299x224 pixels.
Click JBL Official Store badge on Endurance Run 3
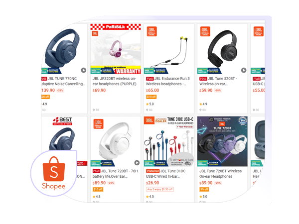[152, 31]
